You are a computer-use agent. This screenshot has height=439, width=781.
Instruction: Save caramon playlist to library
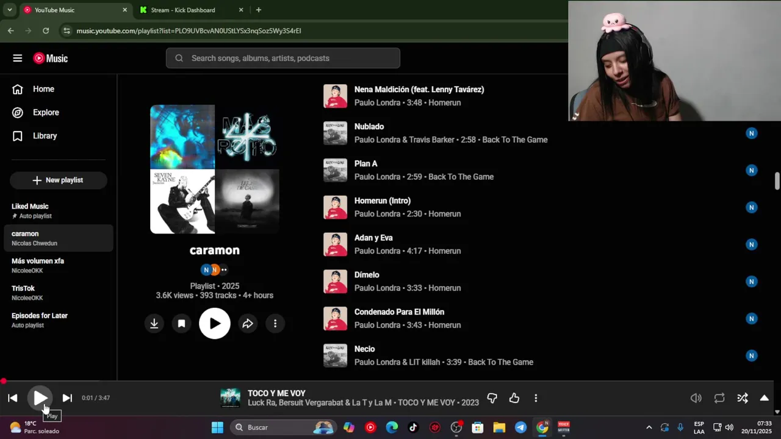[181, 324]
